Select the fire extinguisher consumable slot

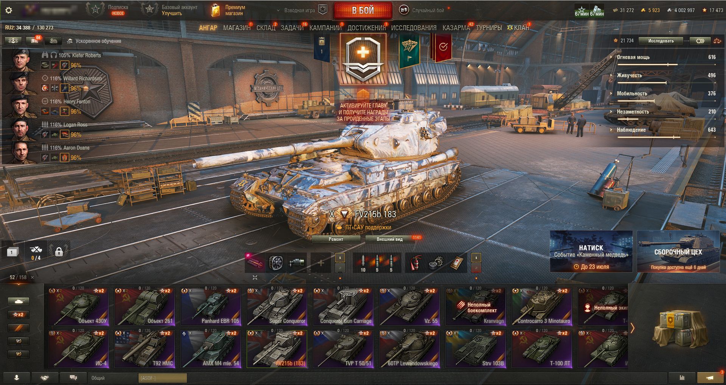(x=415, y=263)
